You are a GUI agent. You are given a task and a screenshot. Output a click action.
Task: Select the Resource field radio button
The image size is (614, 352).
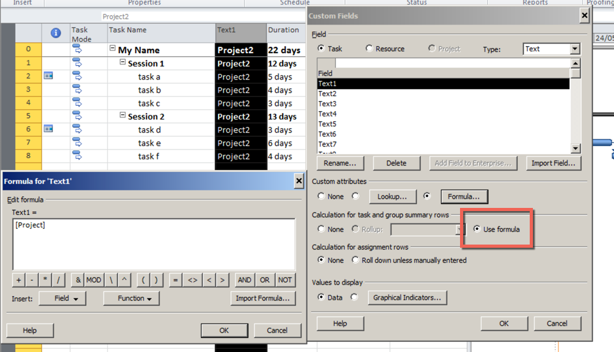pos(369,48)
